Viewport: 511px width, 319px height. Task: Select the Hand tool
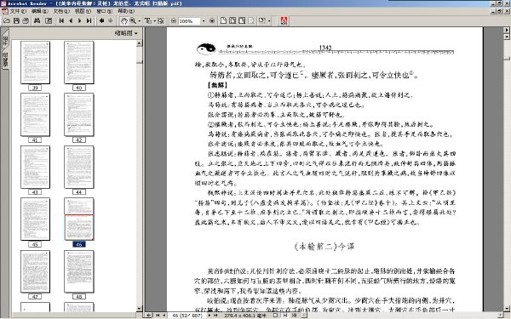tap(123, 20)
